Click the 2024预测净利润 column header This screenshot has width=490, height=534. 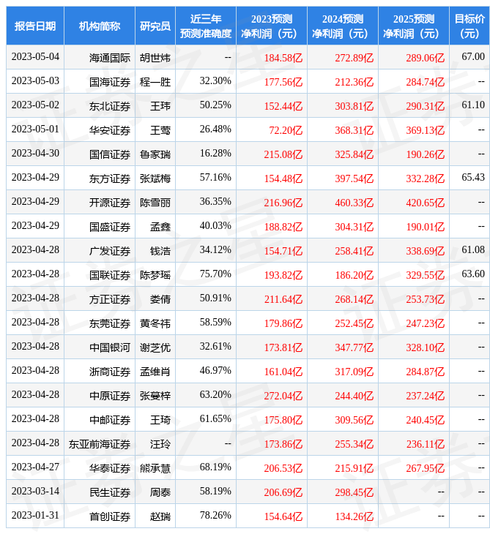[x=342, y=26]
